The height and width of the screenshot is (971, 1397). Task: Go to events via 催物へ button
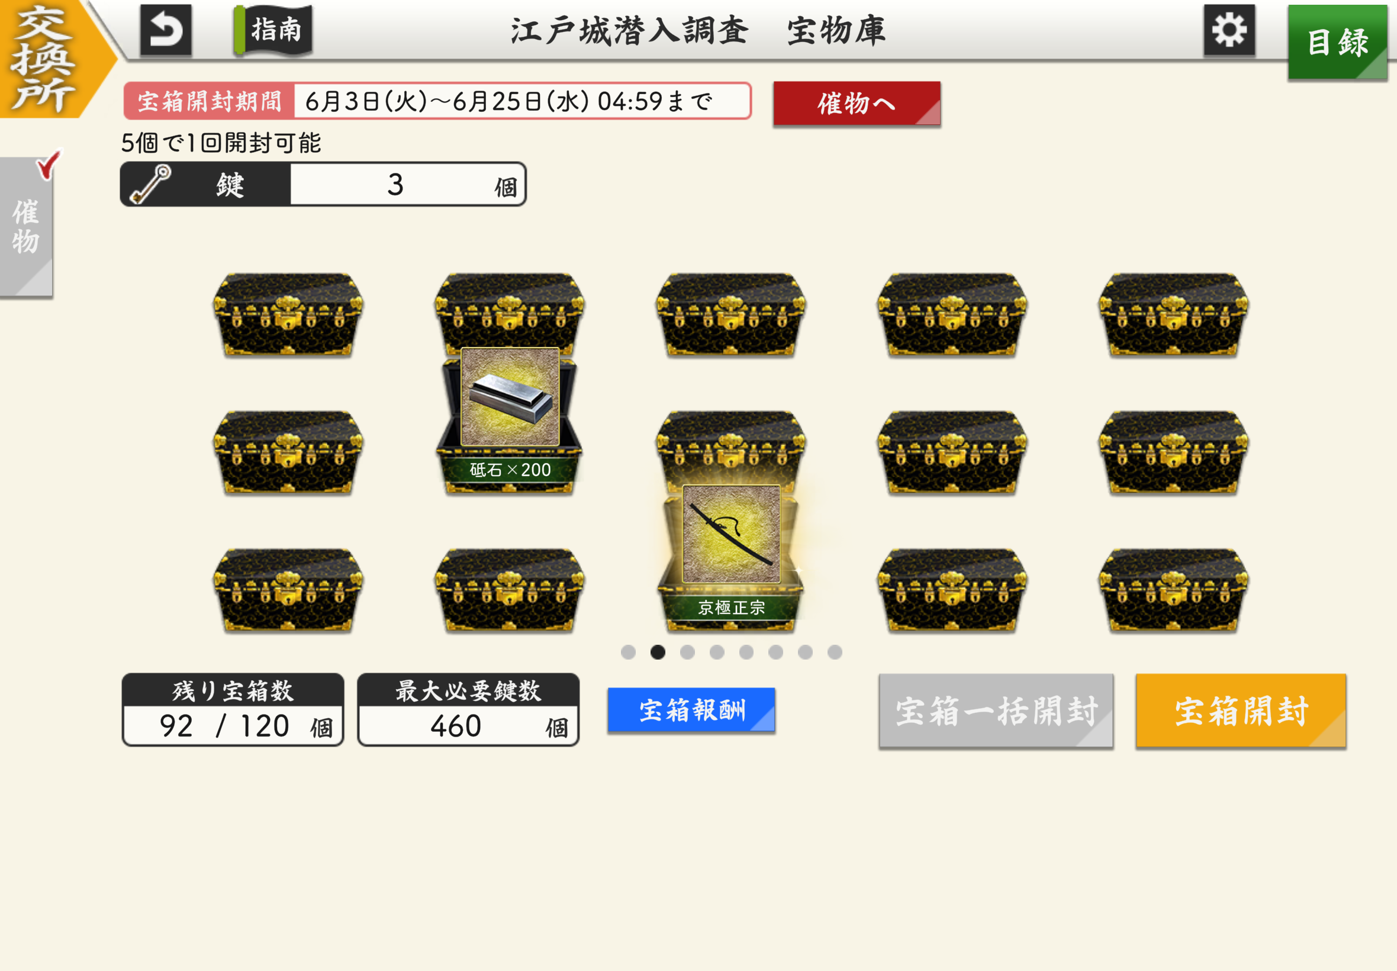pos(857,104)
